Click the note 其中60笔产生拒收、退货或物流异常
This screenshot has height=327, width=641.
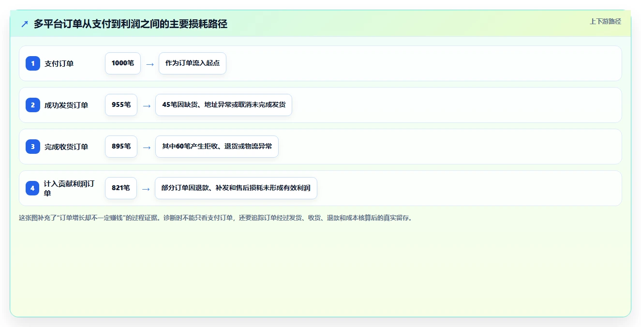pos(217,147)
